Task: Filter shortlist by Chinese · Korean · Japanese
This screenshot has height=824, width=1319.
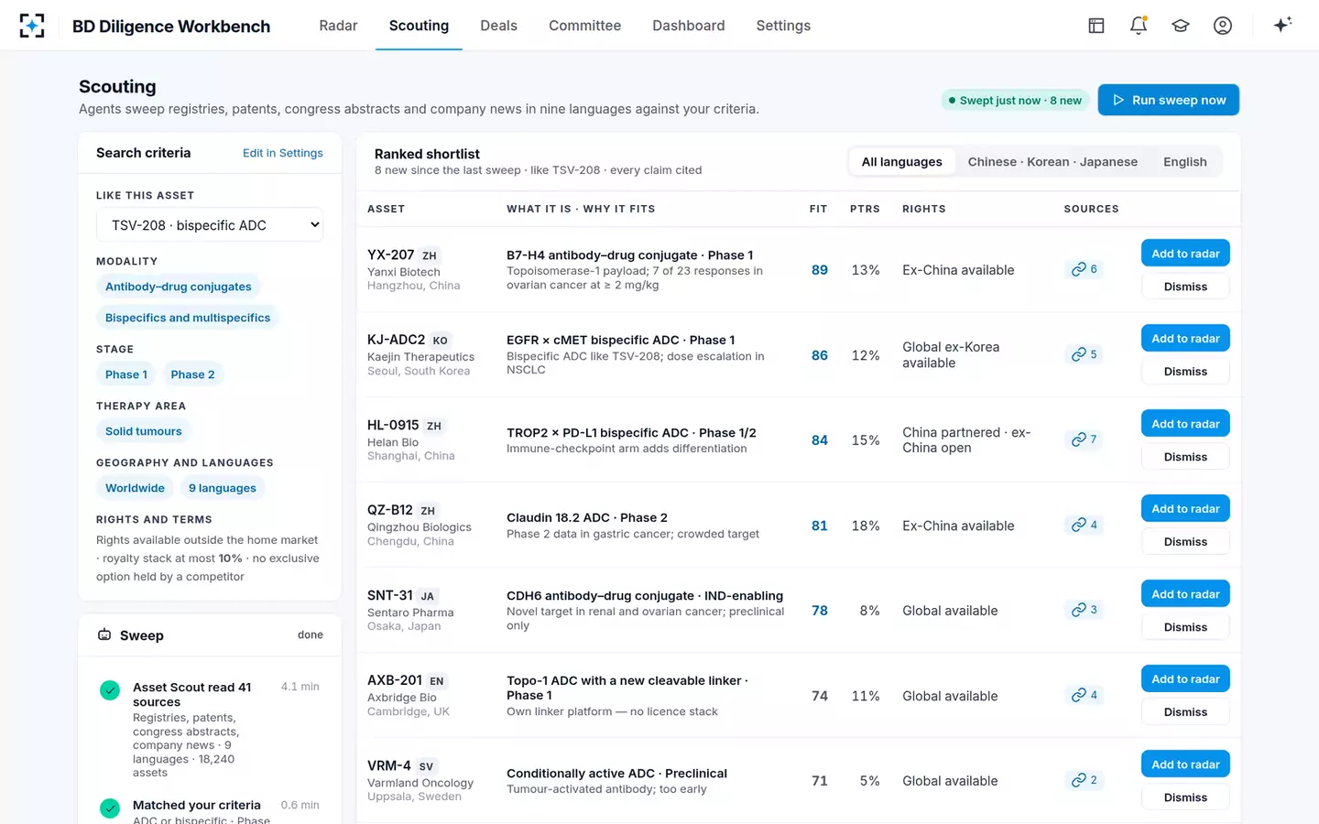Action: [x=1052, y=162]
